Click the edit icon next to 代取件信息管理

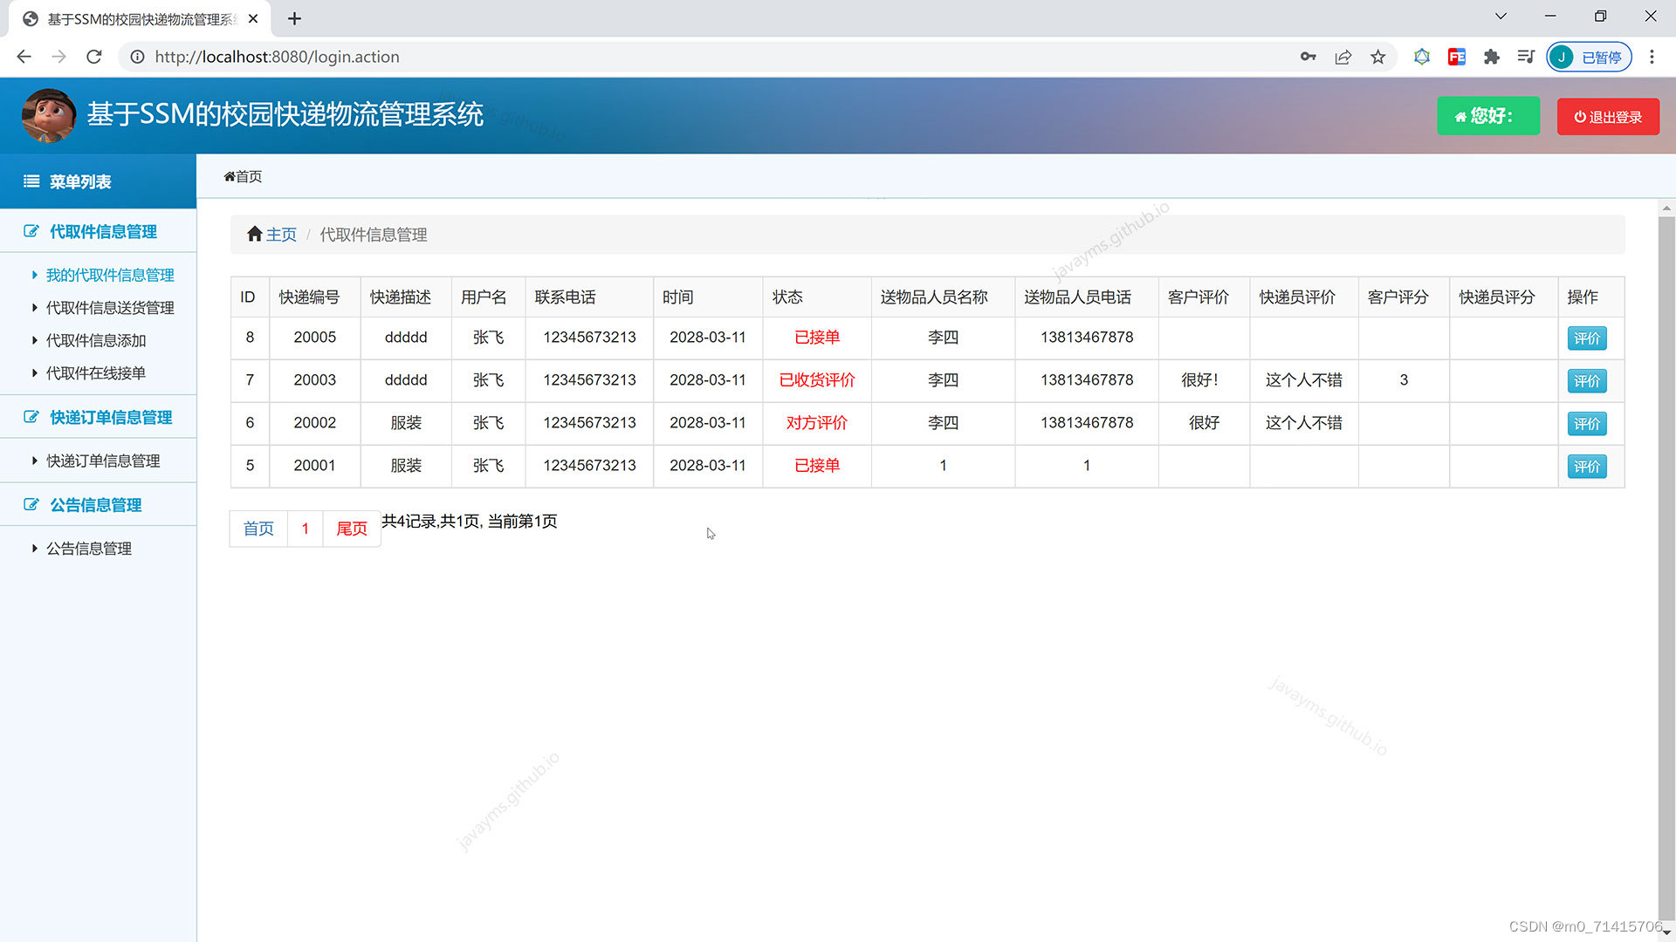coord(31,231)
